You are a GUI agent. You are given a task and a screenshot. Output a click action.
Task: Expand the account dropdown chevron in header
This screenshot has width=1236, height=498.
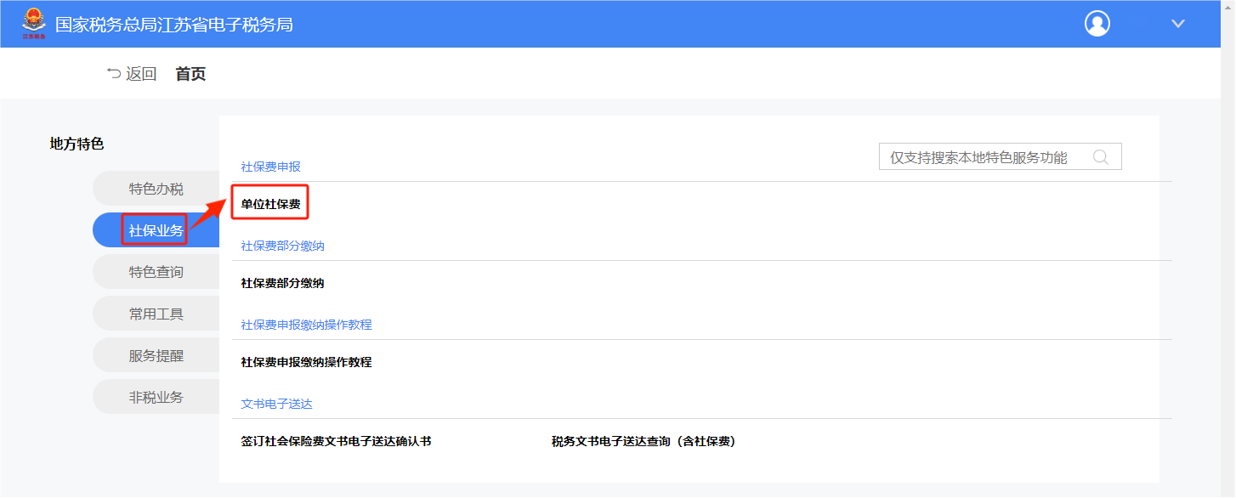pyautogui.click(x=1177, y=24)
